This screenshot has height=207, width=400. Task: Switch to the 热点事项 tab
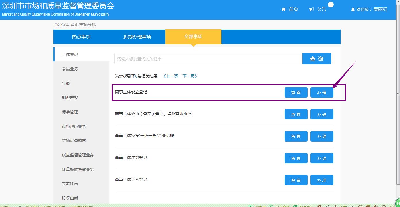click(x=81, y=37)
